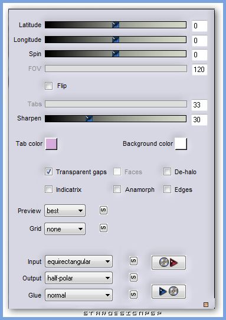Toggle the Anamorph option
The image size is (226, 320).
coord(117,190)
